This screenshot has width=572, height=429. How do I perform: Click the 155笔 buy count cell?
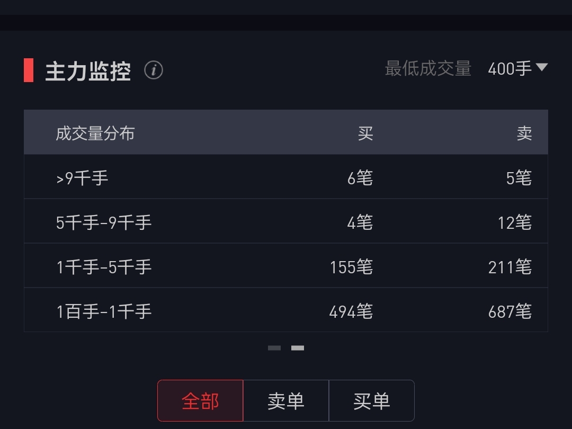pyautogui.click(x=351, y=267)
